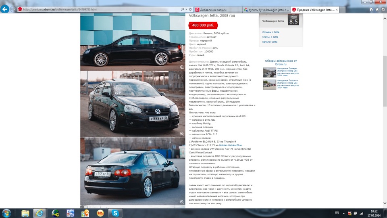The image size is (387, 218).
Task: Click the 'Volkswagen Jetta, 2008 год' title
Action: pos(212,16)
